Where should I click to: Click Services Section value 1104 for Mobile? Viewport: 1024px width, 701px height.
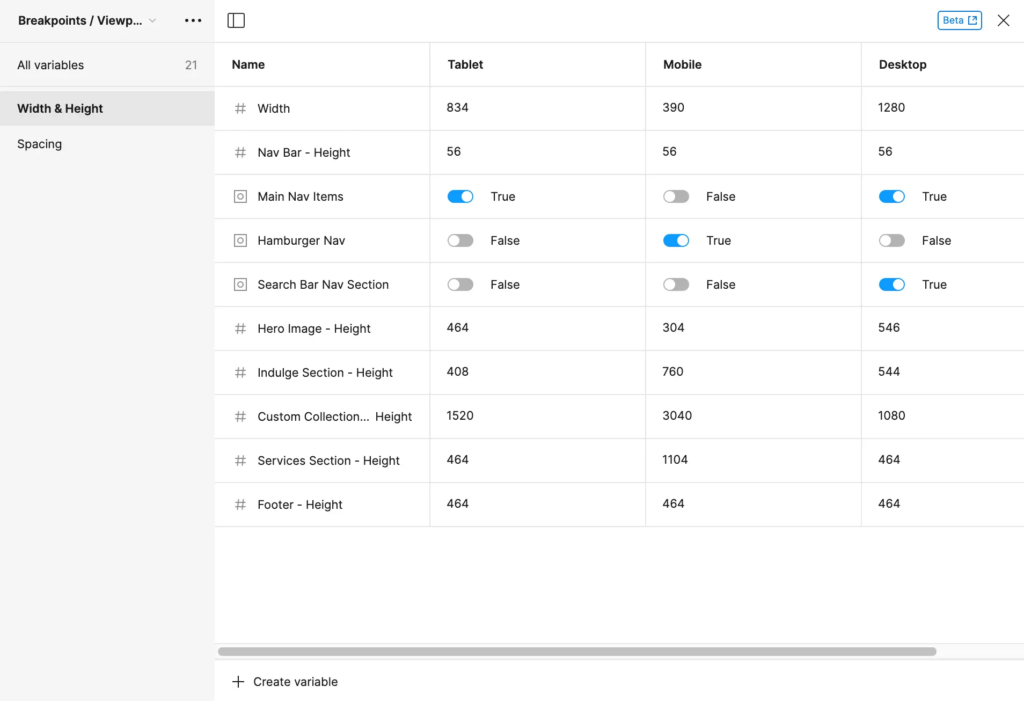coord(675,459)
